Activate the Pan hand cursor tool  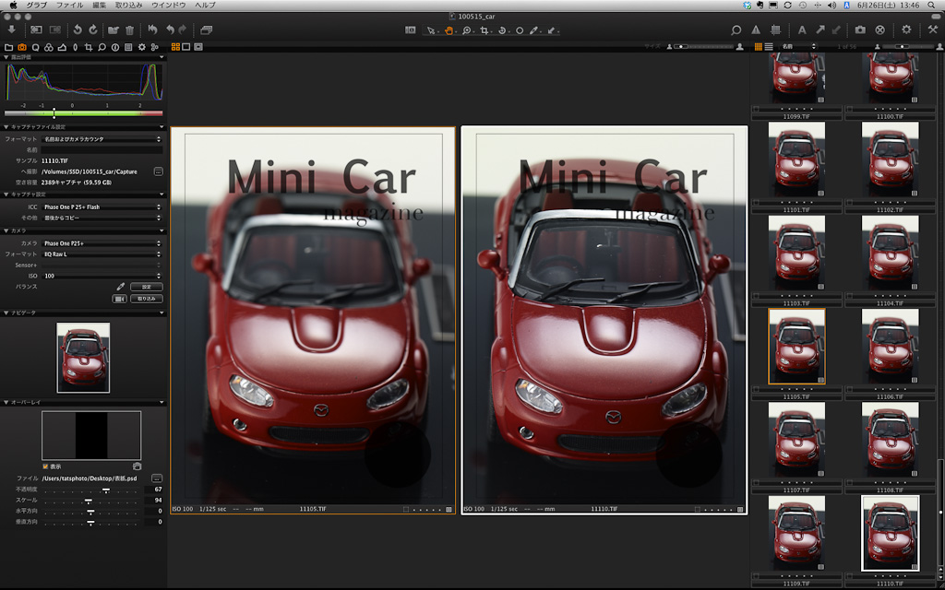(449, 30)
